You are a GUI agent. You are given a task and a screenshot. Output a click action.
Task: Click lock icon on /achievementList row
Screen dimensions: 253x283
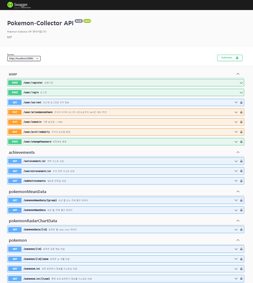(x=241, y=161)
